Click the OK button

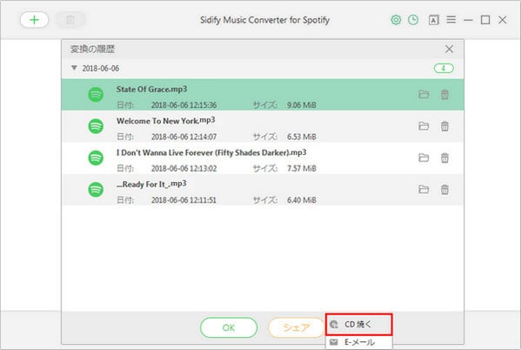[229, 327]
